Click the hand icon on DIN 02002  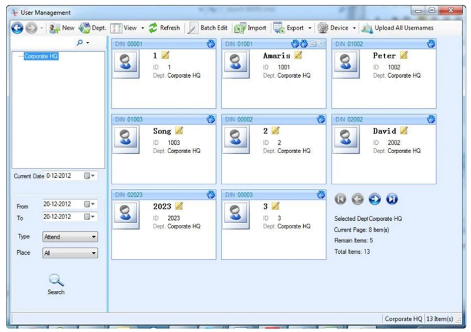pyautogui.click(x=431, y=119)
